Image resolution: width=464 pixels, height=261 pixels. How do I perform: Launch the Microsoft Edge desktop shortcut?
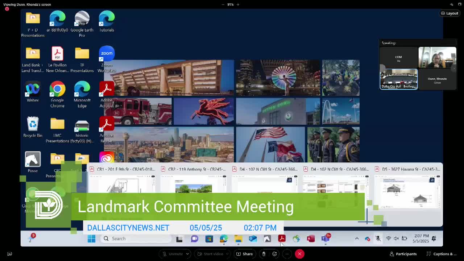coord(82,95)
